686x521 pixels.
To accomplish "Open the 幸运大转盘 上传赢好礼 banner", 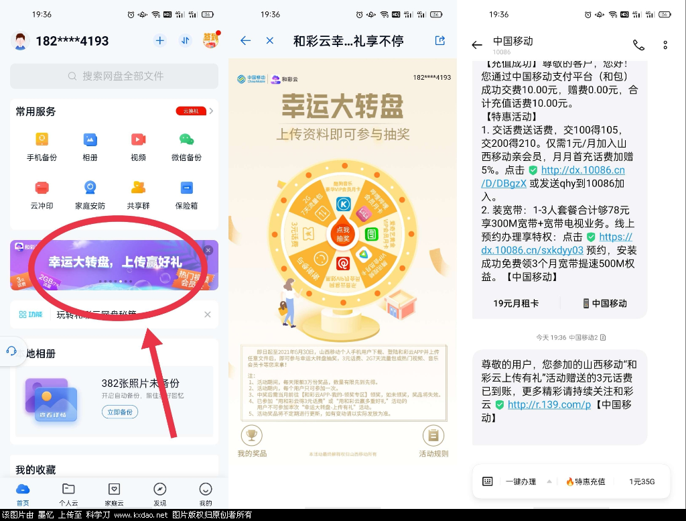I will (x=114, y=265).
